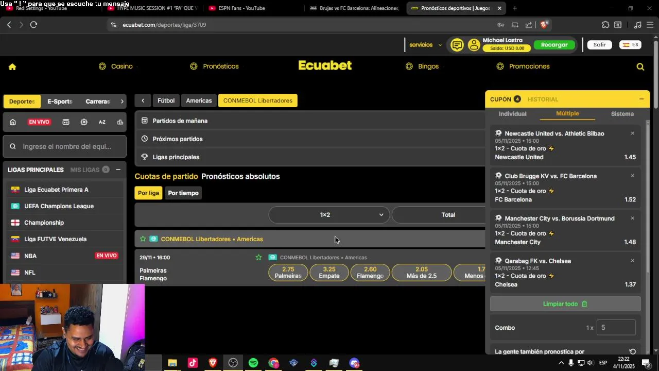Open the Partidos de mañana row

[310, 121]
